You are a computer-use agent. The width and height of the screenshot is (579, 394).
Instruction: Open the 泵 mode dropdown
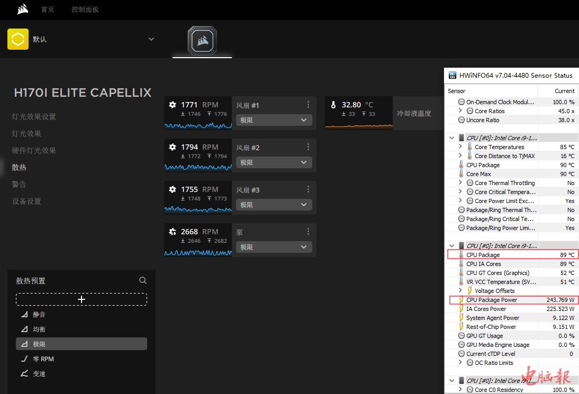274,247
